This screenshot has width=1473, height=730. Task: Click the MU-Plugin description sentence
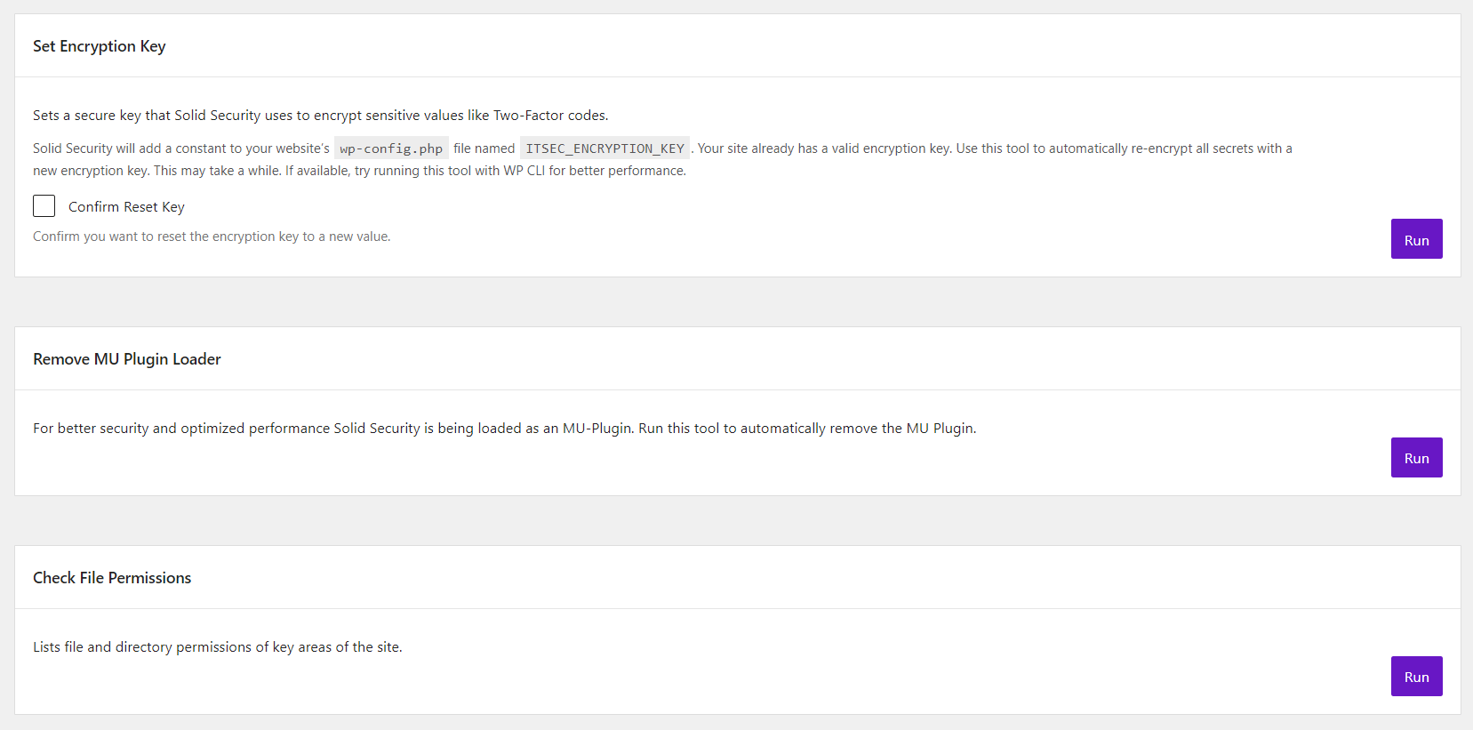coord(333,429)
